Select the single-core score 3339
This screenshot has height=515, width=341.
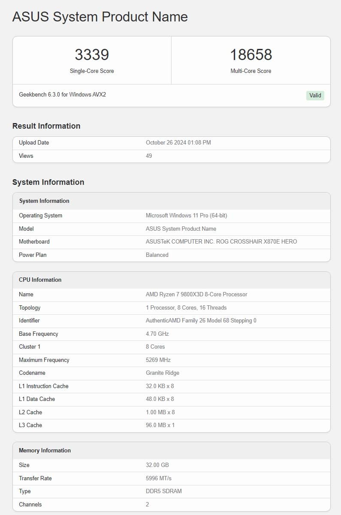pos(92,54)
